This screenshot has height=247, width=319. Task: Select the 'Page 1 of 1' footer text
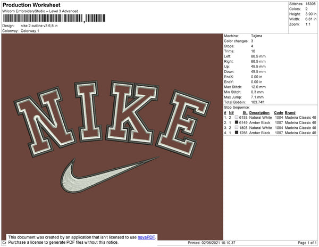tap(307, 243)
